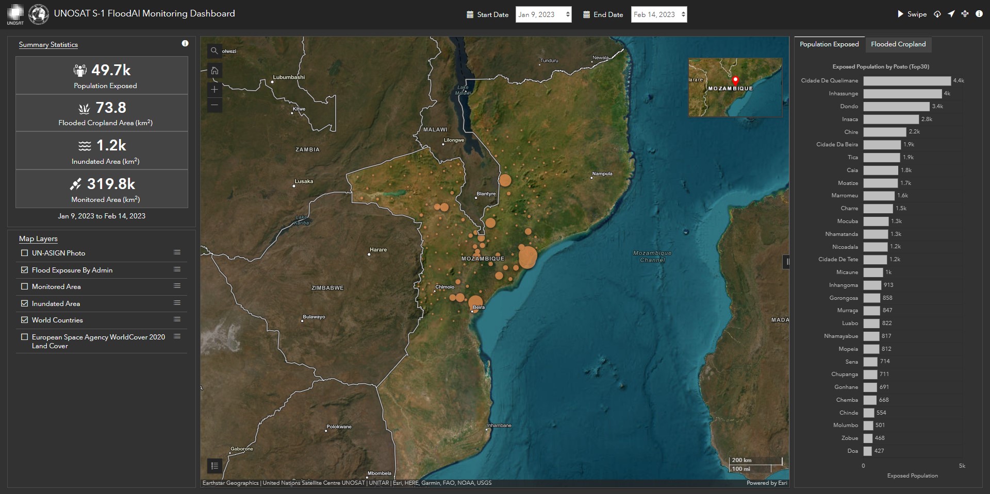This screenshot has height=494, width=990.
Task: Open the map legend list icon
Action: click(214, 466)
